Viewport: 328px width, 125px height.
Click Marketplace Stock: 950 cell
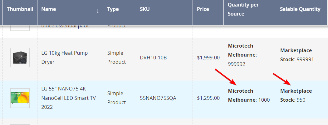click(296, 95)
